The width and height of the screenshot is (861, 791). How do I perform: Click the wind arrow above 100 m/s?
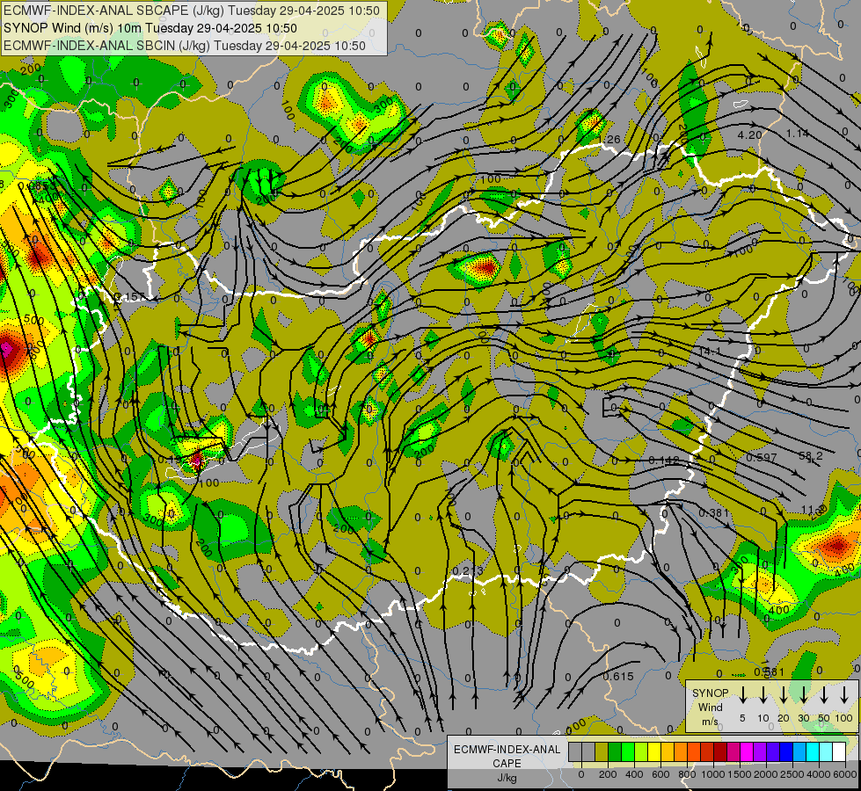[844, 694]
